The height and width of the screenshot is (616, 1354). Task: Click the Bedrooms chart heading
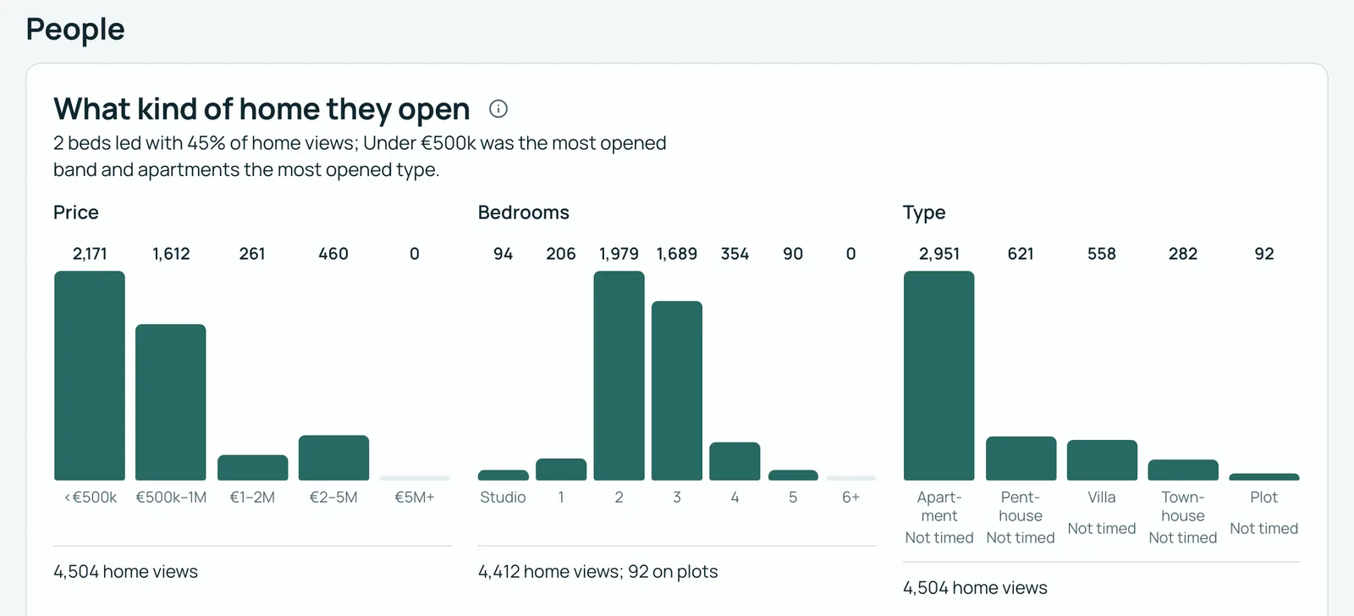(x=524, y=212)
